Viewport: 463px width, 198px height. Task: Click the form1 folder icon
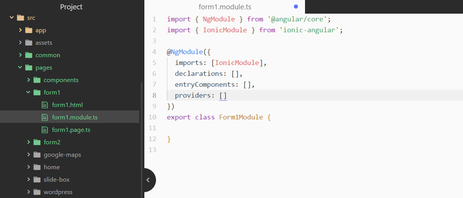[37, 92]
